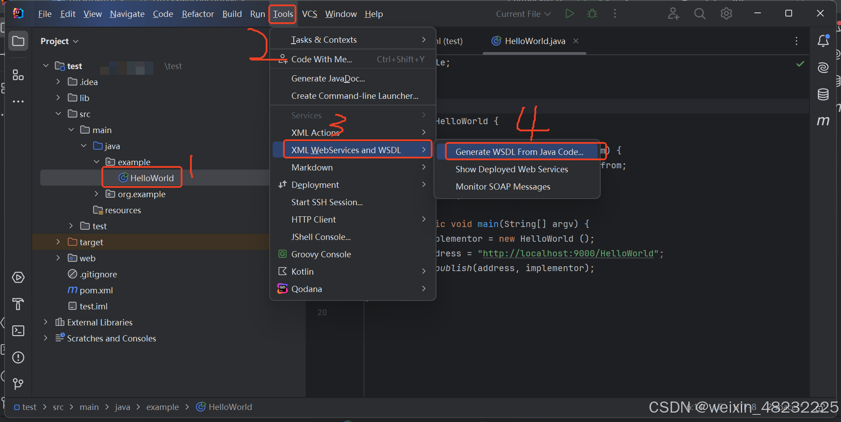Expand External Libraries node
Image resolution: width=841 pixels, height=422 pixels.
coord(46,322)
